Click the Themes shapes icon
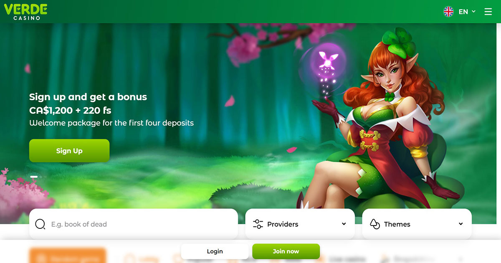501x263 pixels. point(375,224)
